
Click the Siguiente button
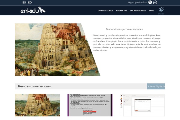point(160,86)
